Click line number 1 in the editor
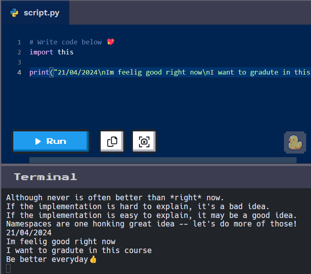This screenshot has width=311, height=274. click(19, 42)
